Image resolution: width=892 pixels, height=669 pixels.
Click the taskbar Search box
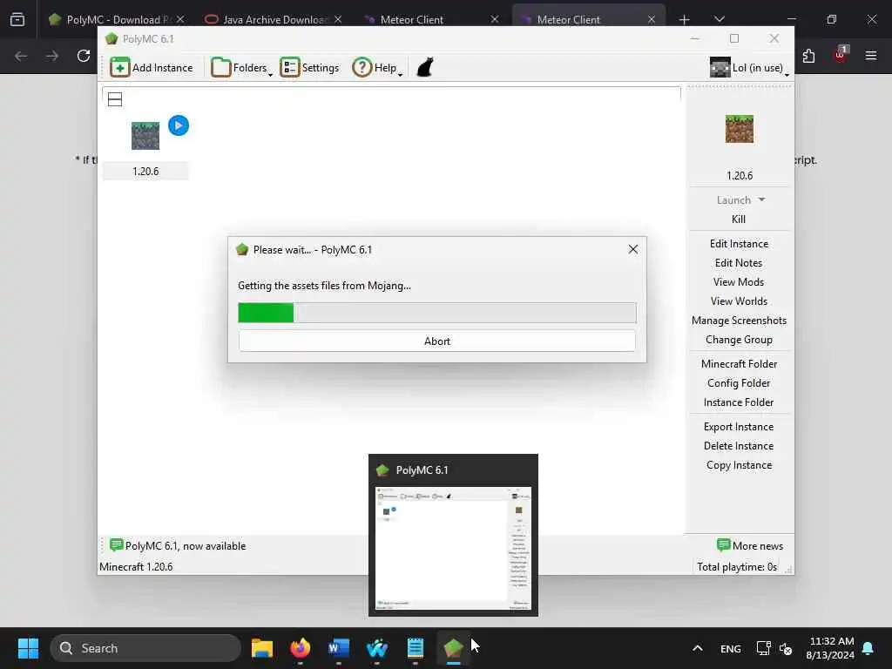click(145, 648)
